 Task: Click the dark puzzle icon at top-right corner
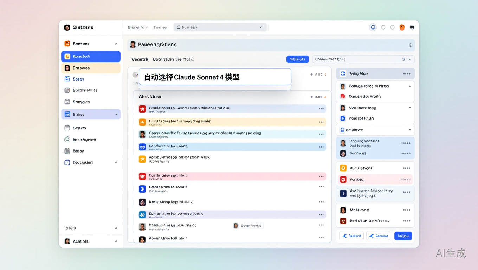(412, 27)
